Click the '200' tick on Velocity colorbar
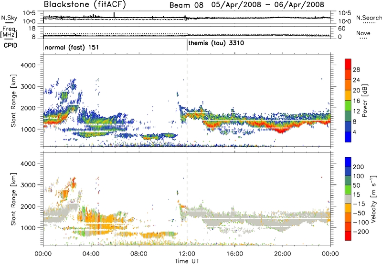The image size is (382, 264). click(359, 167)
